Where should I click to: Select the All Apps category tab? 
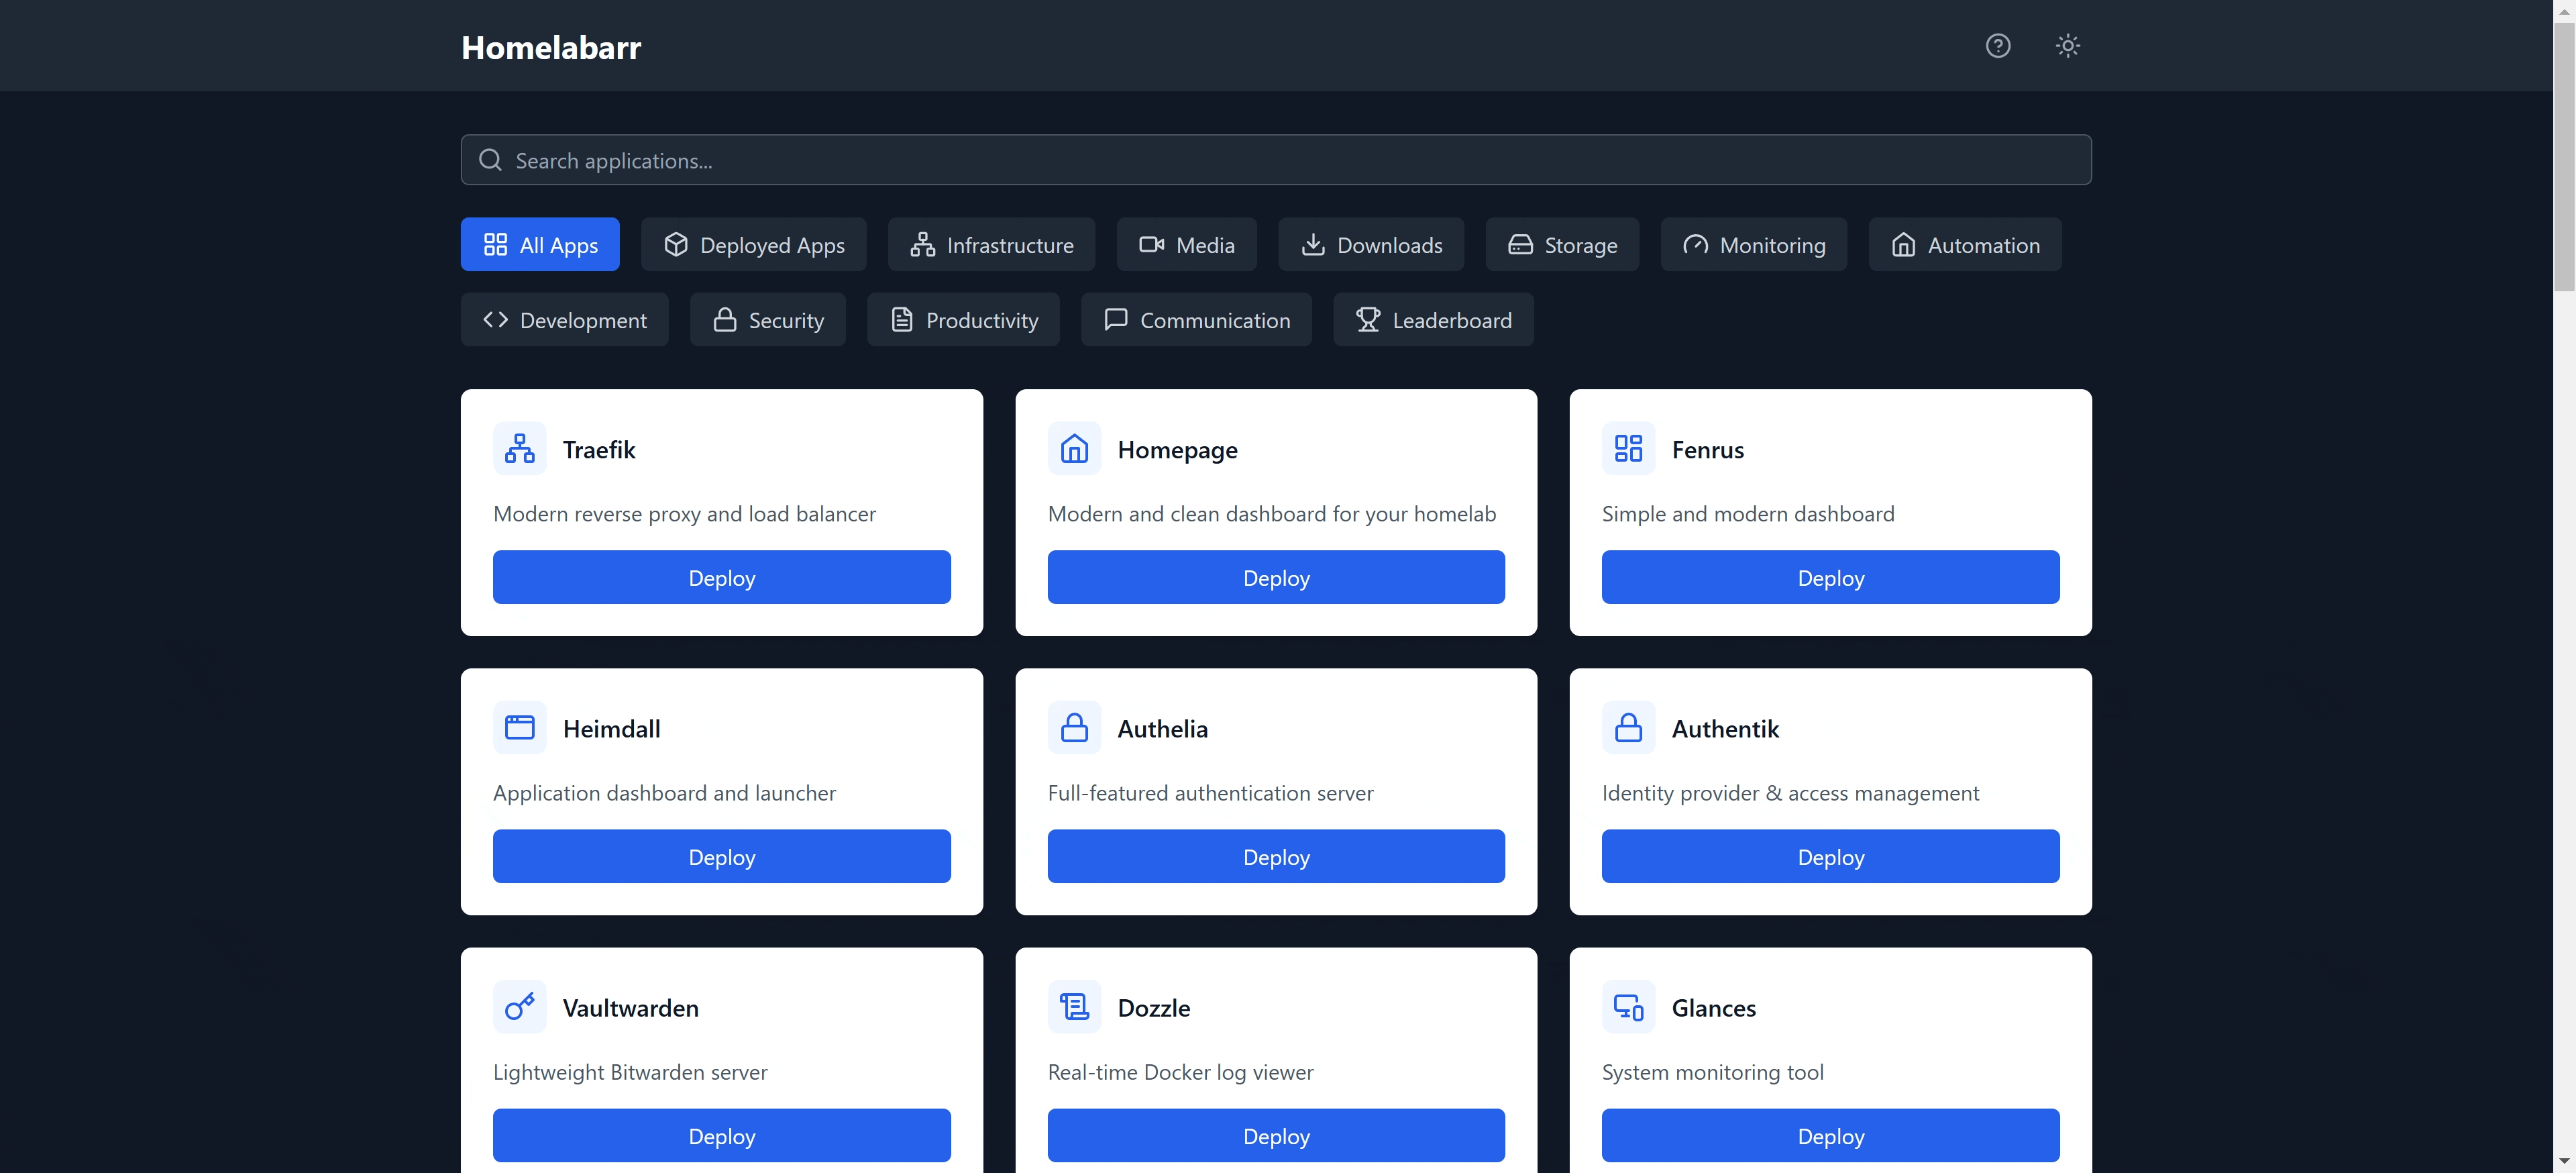(540, 244)
